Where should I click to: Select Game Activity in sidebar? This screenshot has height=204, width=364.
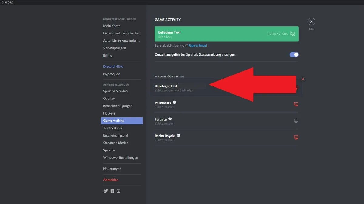point(122,121)
